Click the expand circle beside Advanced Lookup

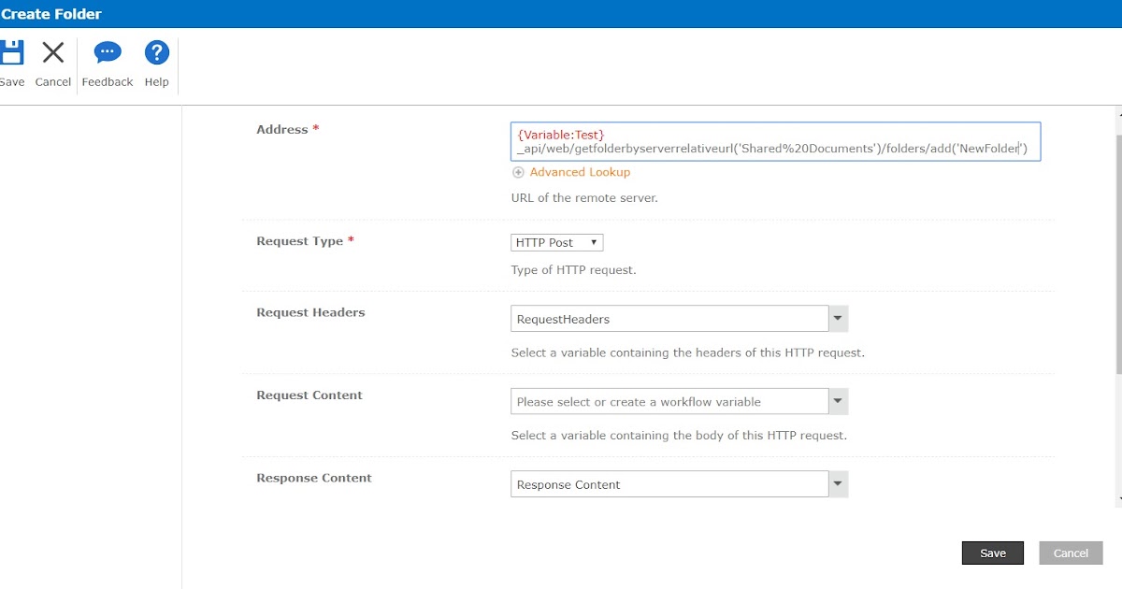(x=517, y=172)
